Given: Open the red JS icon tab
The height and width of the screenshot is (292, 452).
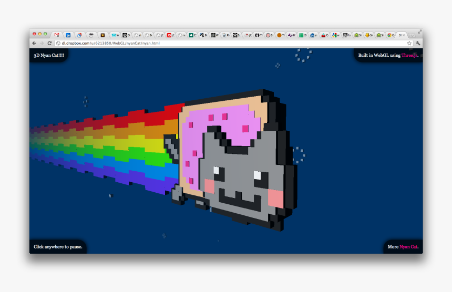Looking at the screenshot, I should point(170,35).
